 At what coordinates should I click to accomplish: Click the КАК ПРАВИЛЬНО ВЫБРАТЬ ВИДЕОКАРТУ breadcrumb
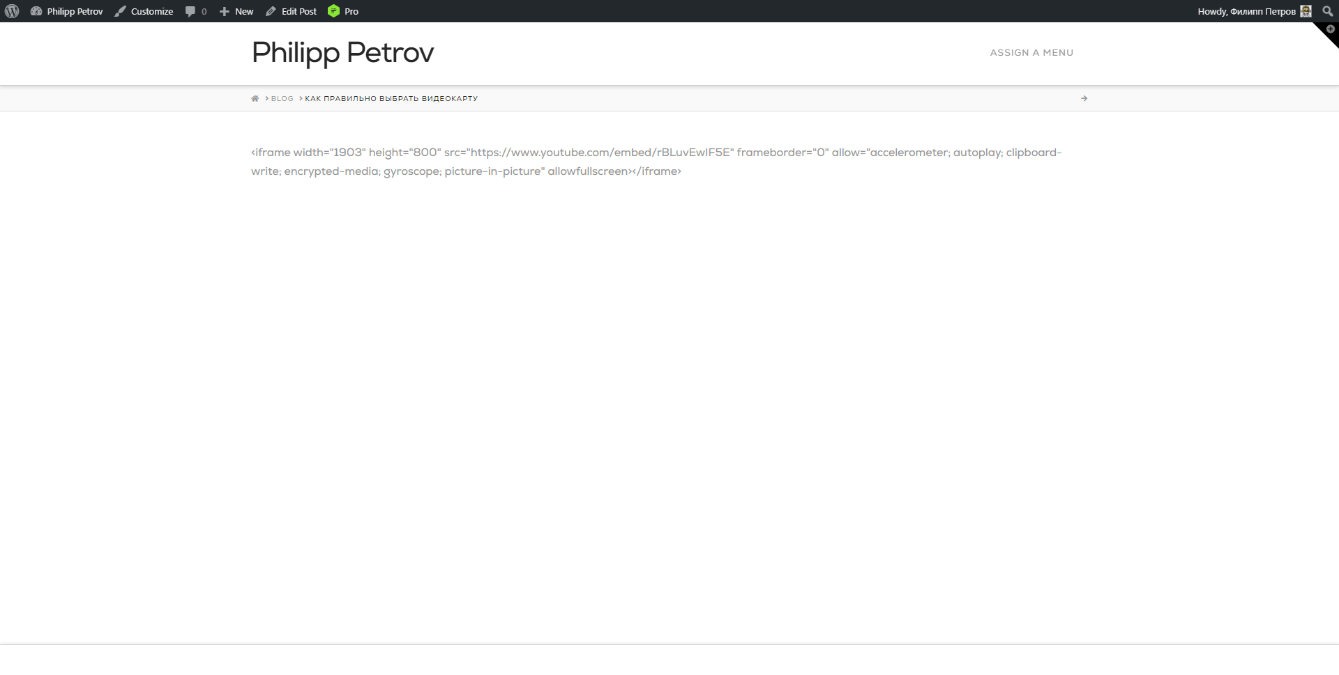(x=391, y=99)
